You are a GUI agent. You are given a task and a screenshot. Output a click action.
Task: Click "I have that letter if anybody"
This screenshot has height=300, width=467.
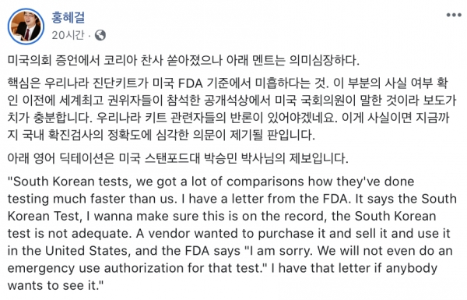tap(354, 268)
